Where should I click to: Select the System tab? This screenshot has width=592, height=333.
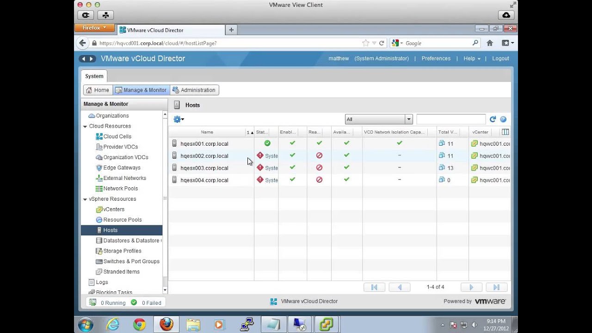coord(94,76)
